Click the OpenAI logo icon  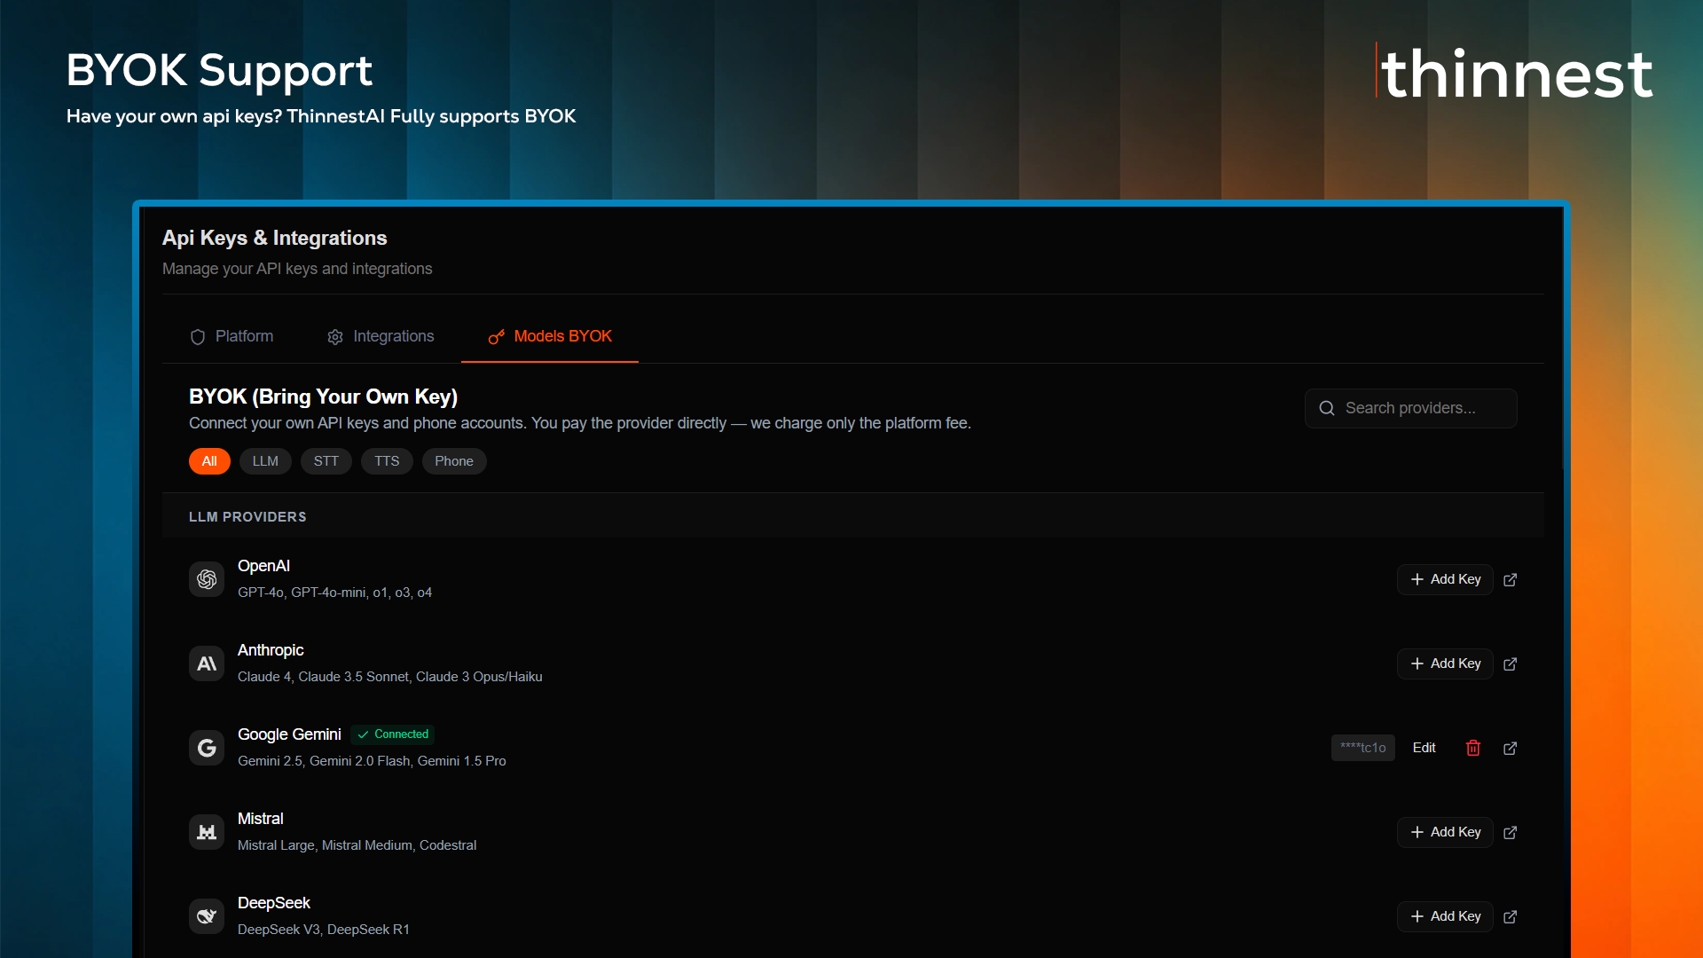click(207, 579)
